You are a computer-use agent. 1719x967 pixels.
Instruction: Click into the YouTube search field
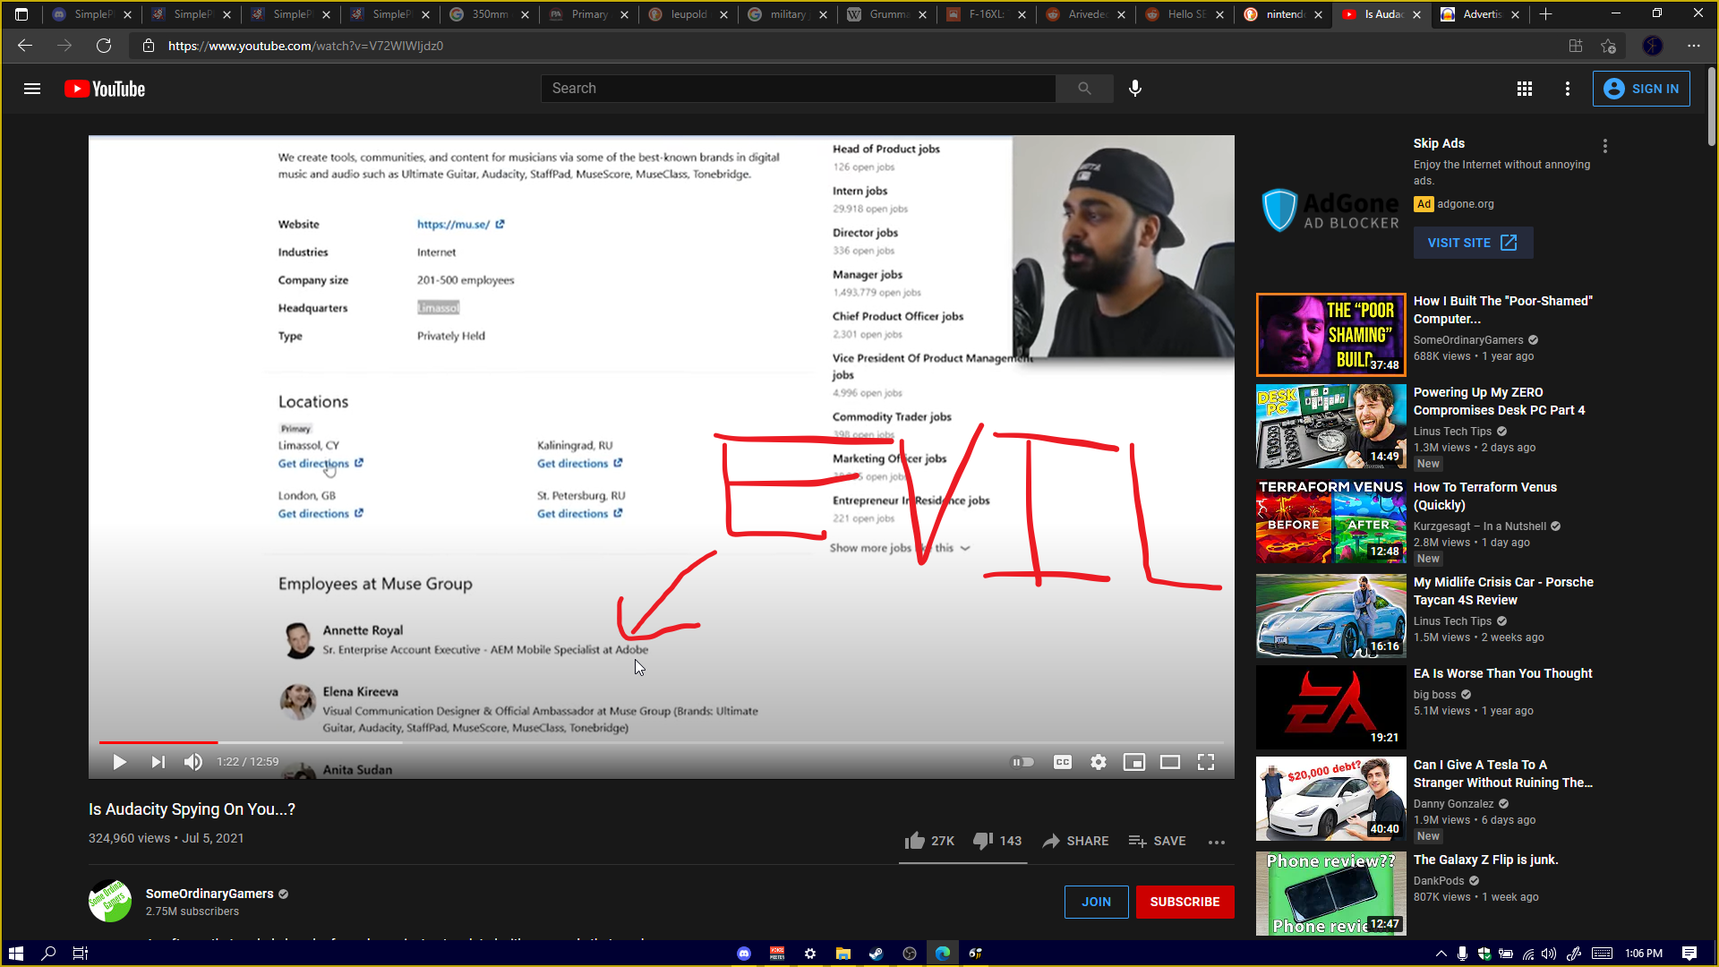point(798,89)
